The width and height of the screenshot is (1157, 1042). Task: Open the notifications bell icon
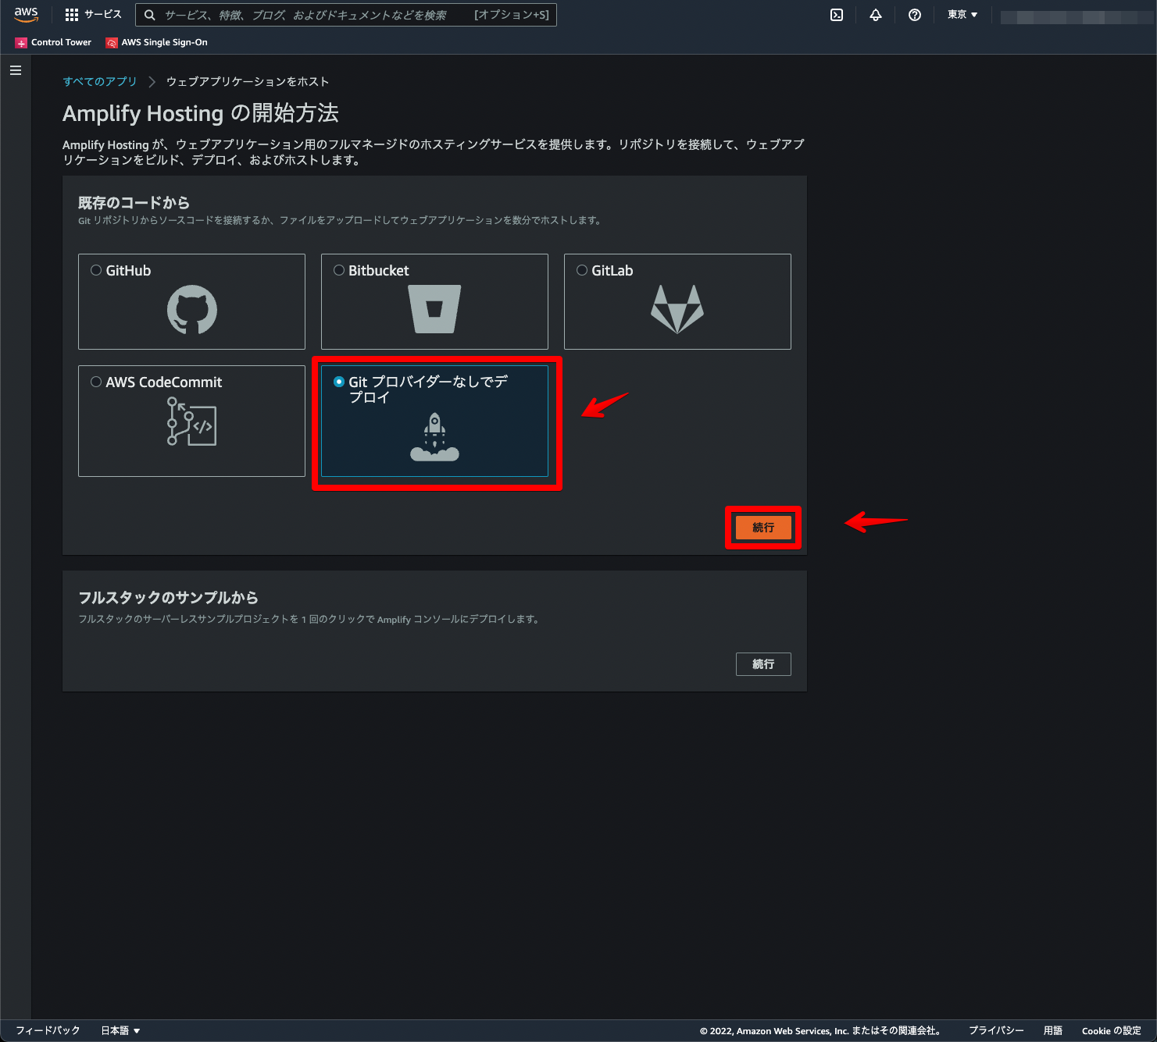pos(876,15)
